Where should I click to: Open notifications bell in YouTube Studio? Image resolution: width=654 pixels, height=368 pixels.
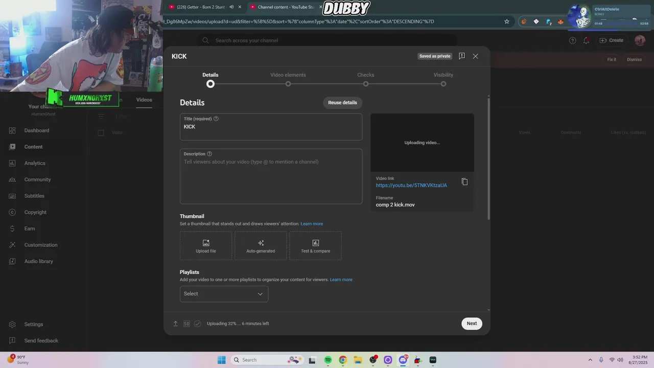click(x=587, y=40)
